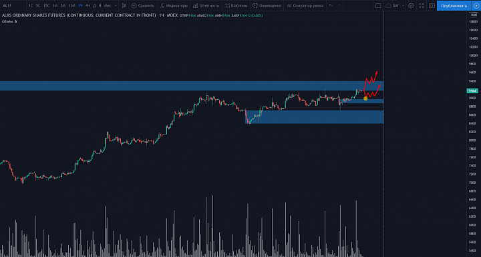
Task: Click the 8000 level on price scale
Action: [x=473, y=140]
